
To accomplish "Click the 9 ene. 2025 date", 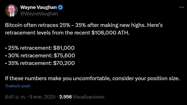I will pos(42,97).
